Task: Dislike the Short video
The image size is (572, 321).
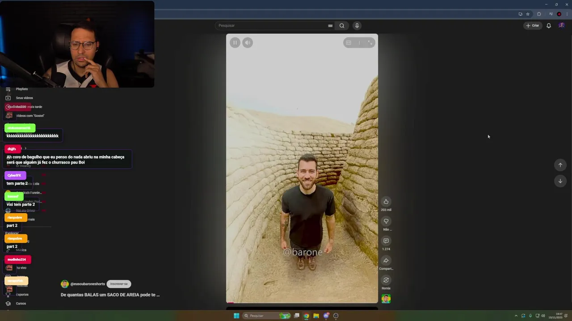Action: [386, 221]
